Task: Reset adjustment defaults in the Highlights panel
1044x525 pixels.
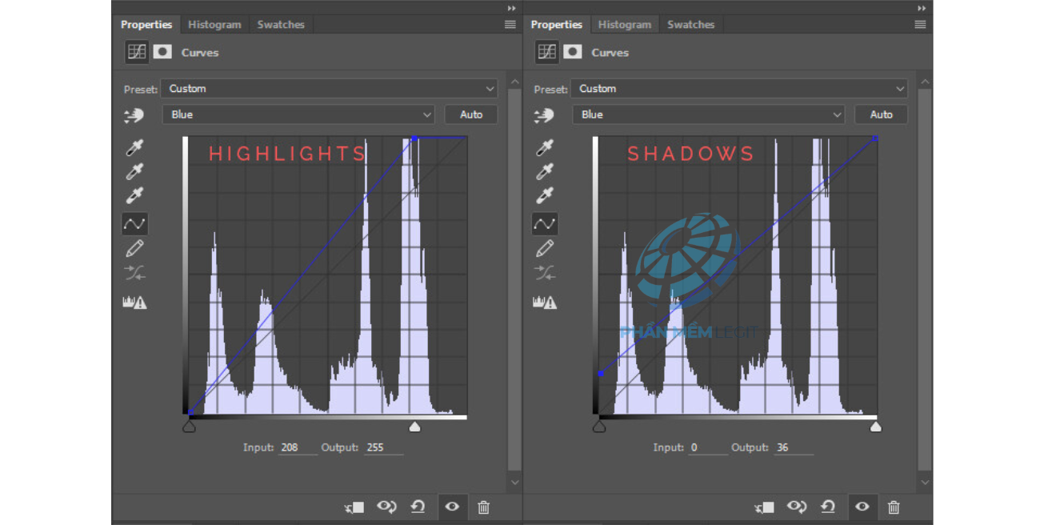Action: [x=418, y=507]
